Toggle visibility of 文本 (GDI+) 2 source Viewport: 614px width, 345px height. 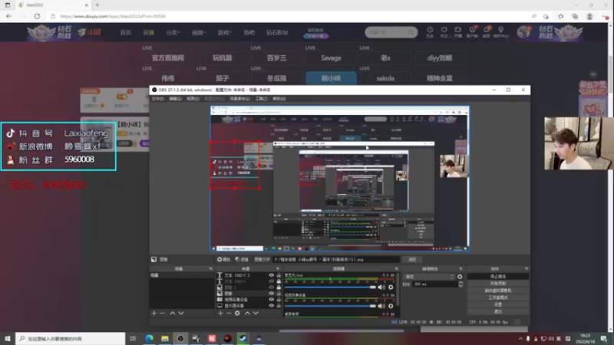click(x=272, y=275)
